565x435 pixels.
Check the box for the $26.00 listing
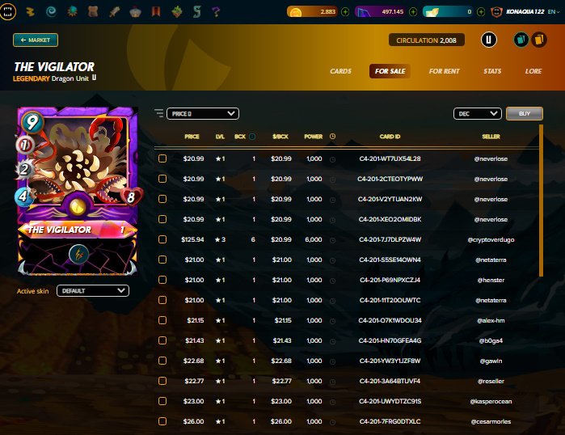162,421
